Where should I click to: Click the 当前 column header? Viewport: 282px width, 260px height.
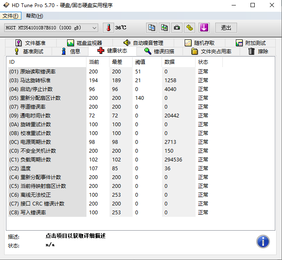pyautogui.click(x=98, y=62)
